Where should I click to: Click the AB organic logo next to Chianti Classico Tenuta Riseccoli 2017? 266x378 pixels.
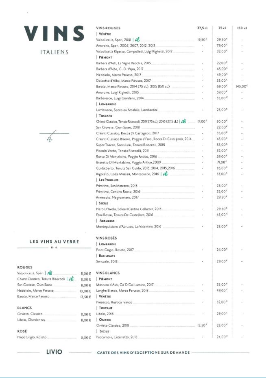tap(184, 121)
